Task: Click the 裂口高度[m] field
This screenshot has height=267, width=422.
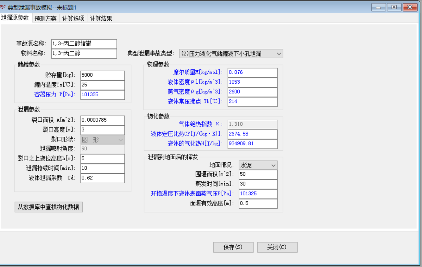Action: (x=102, y=130)
